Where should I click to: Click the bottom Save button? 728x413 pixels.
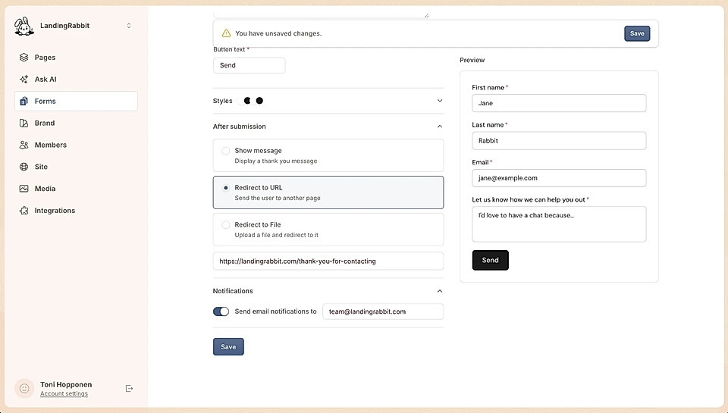point(228,346)
